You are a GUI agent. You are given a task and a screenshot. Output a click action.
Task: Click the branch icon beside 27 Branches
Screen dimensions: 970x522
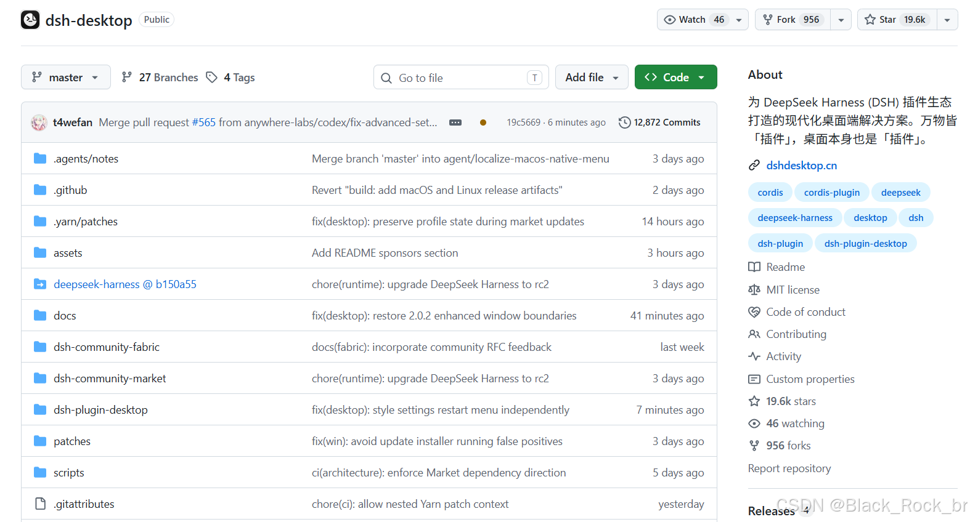coord(127,77)
